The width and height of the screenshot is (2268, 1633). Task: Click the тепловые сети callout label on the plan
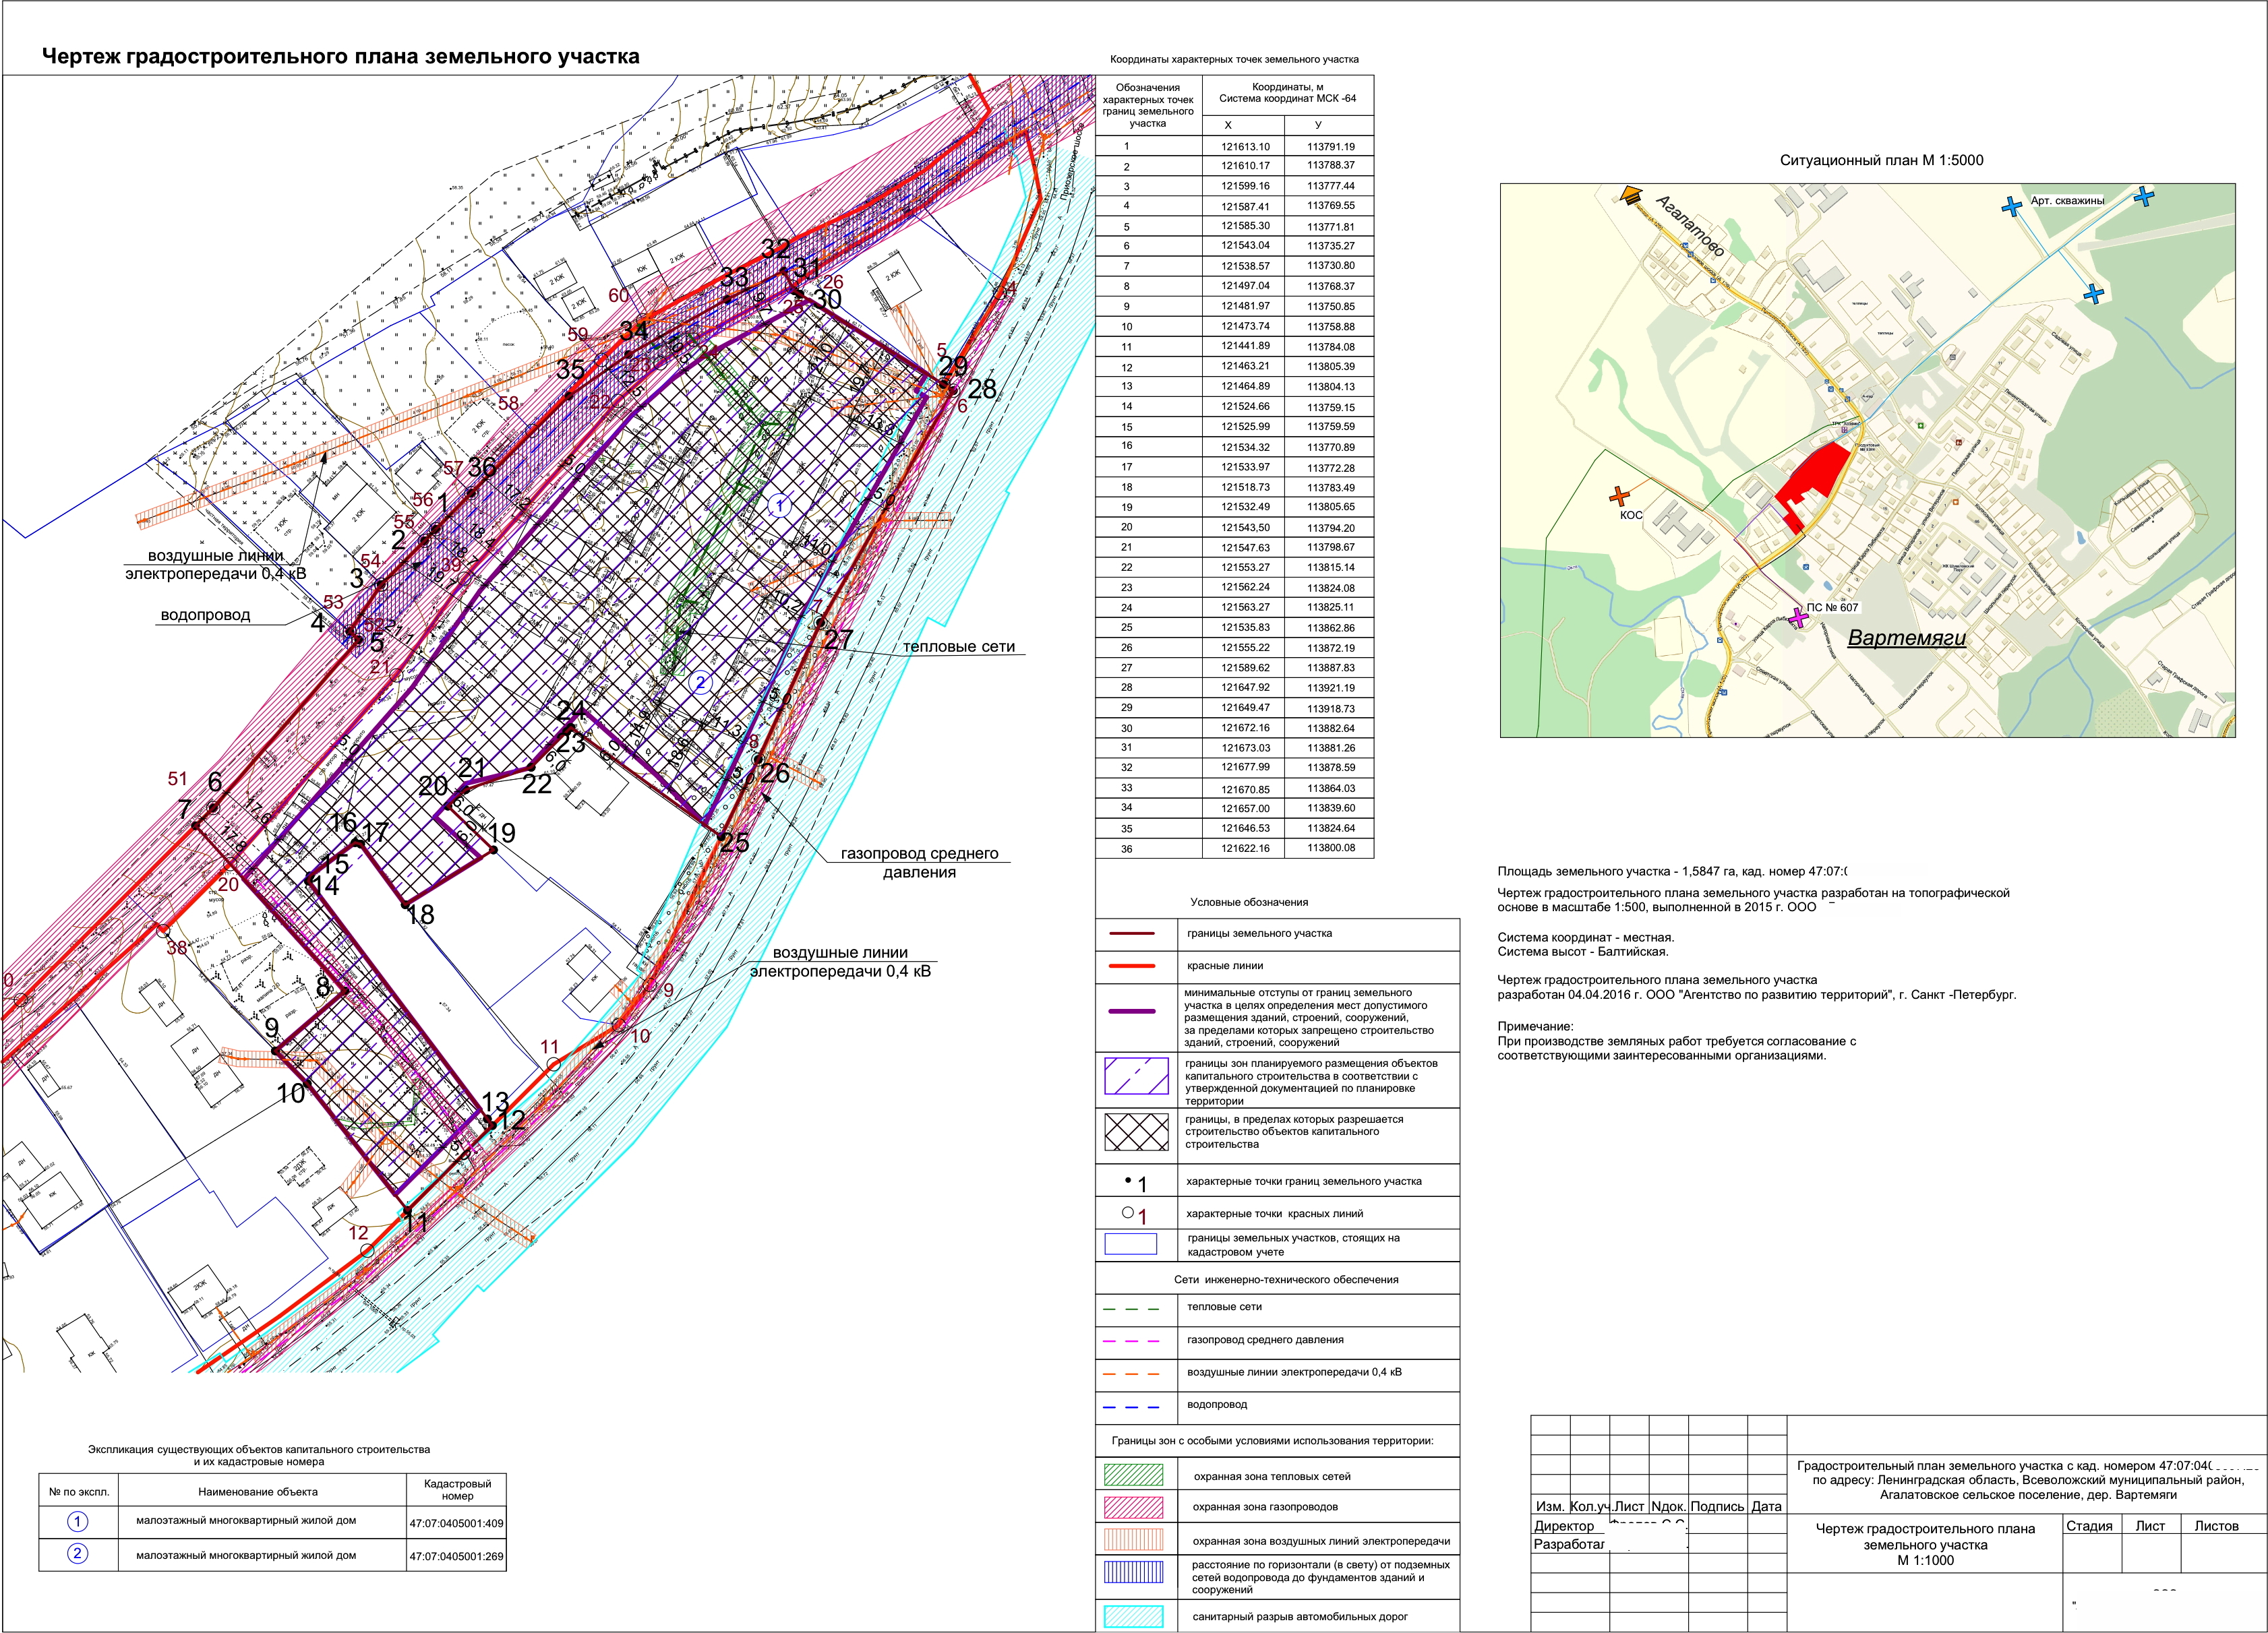[x=958, y=646]
